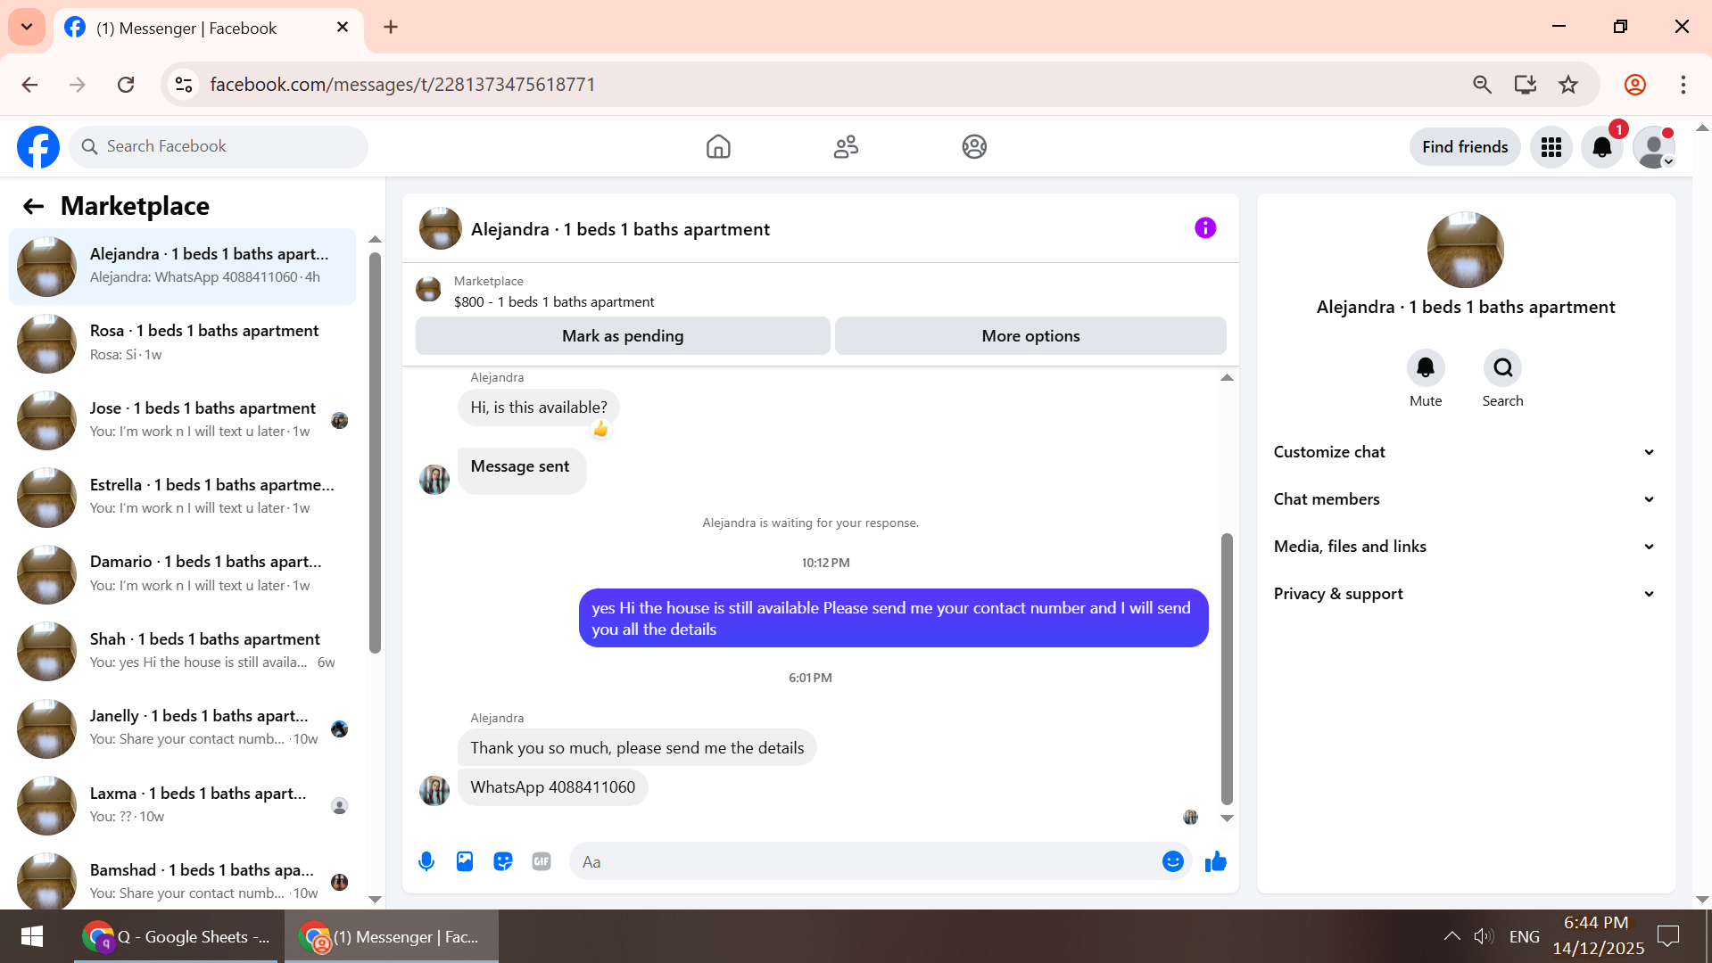Image resolution: width=1712 pixels, height=963 pixels.
Task: Open Chrome three-dot menu
Action: pos(1683,85)
